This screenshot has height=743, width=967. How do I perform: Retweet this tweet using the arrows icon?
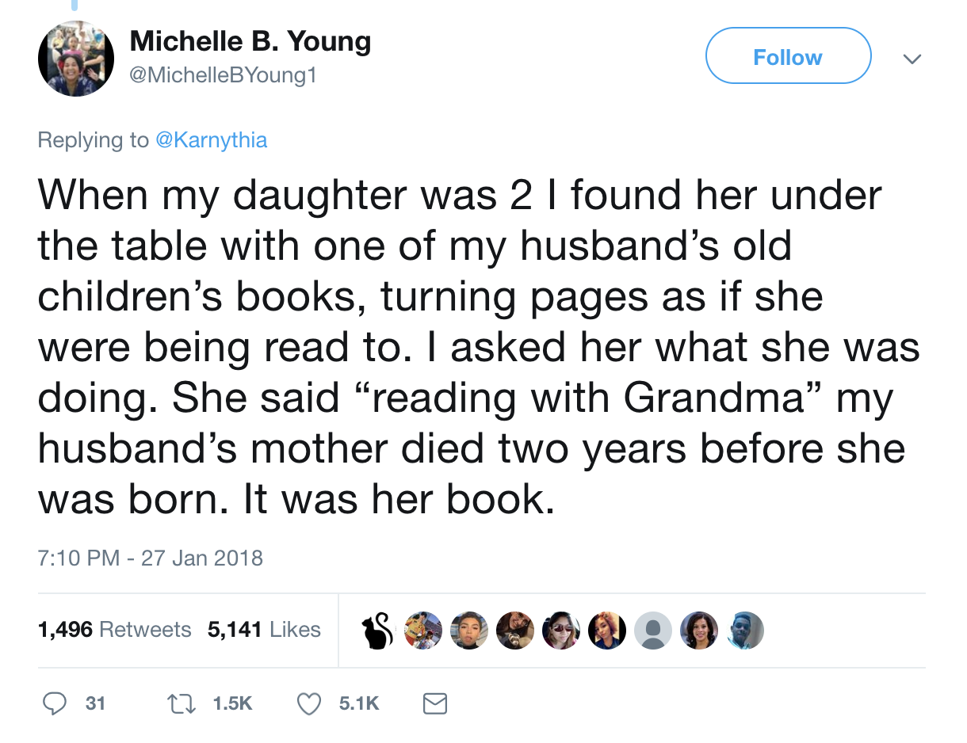pos(184,703)
